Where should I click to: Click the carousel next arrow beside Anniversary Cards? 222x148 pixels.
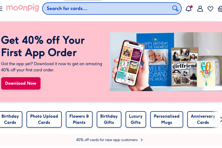point(221,119)
